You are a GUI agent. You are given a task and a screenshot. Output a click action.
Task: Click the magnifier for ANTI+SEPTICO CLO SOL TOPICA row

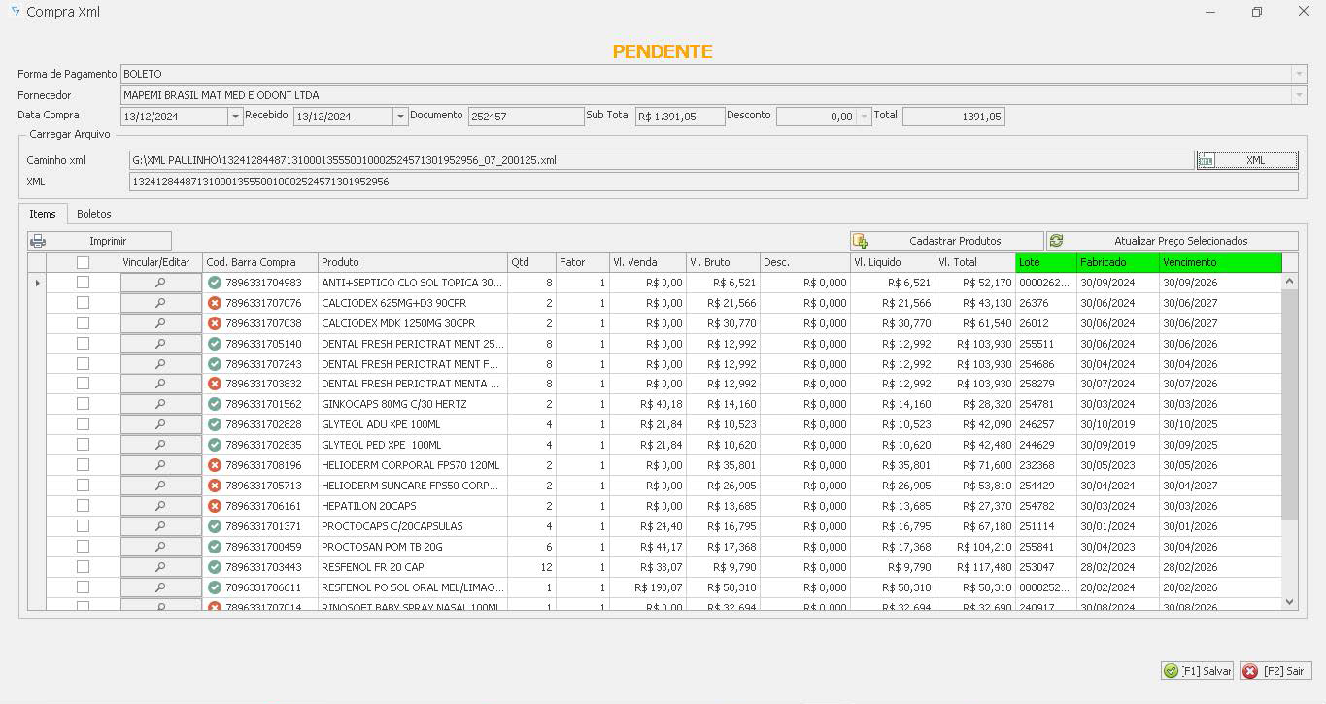coord(160,283)
